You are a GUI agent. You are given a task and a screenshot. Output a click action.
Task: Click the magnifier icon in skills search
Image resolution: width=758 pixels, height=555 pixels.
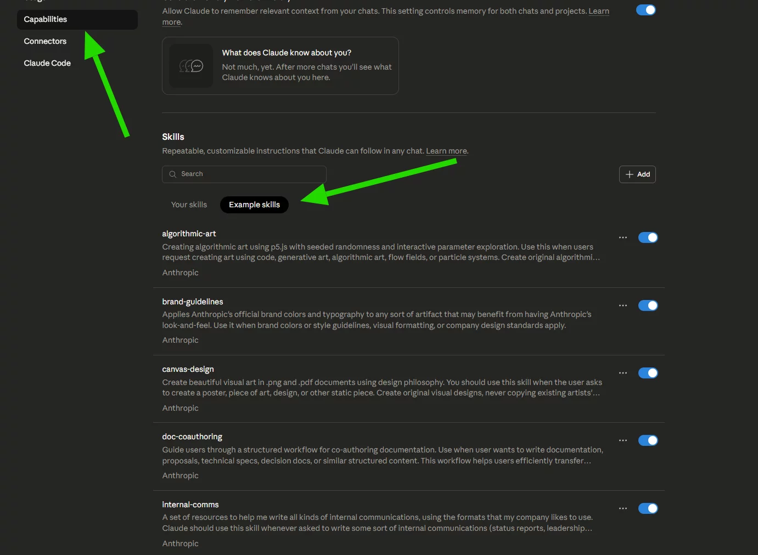pyautogui.click(x=173, y=174)
